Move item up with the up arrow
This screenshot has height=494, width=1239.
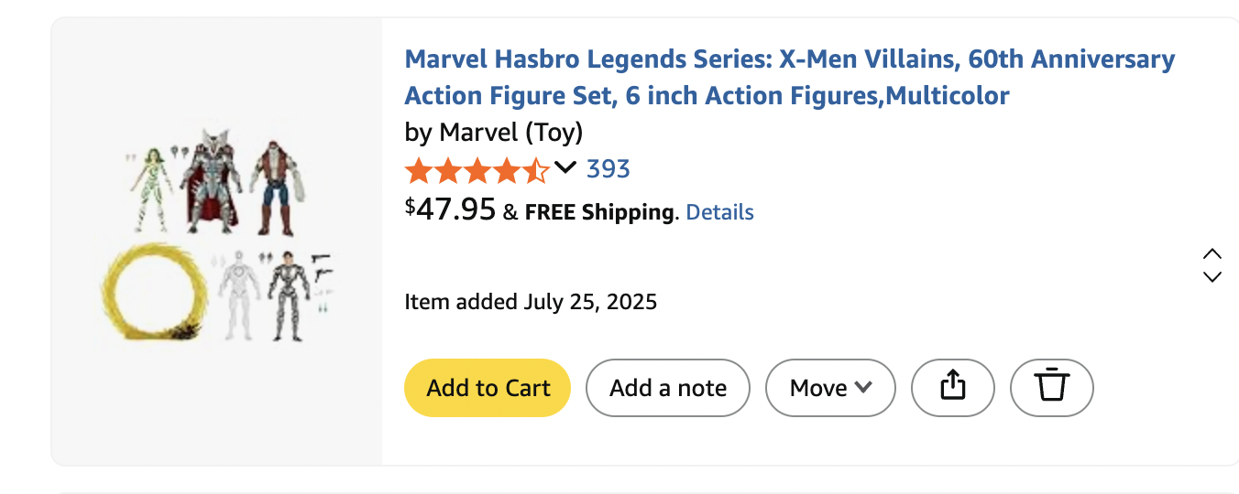pos(1212,254)
